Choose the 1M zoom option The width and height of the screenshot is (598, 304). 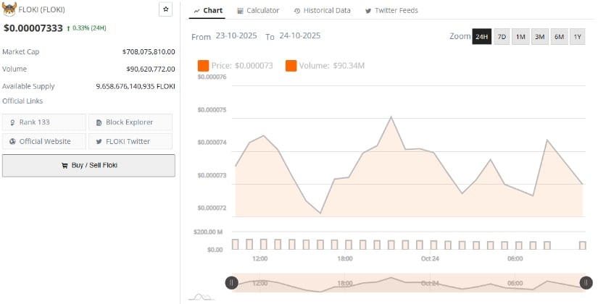point(520,37)
